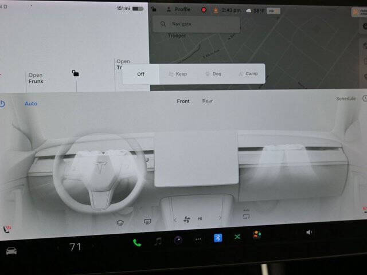Tap the 2:43 pm clock readout

(x=231, y=10)
